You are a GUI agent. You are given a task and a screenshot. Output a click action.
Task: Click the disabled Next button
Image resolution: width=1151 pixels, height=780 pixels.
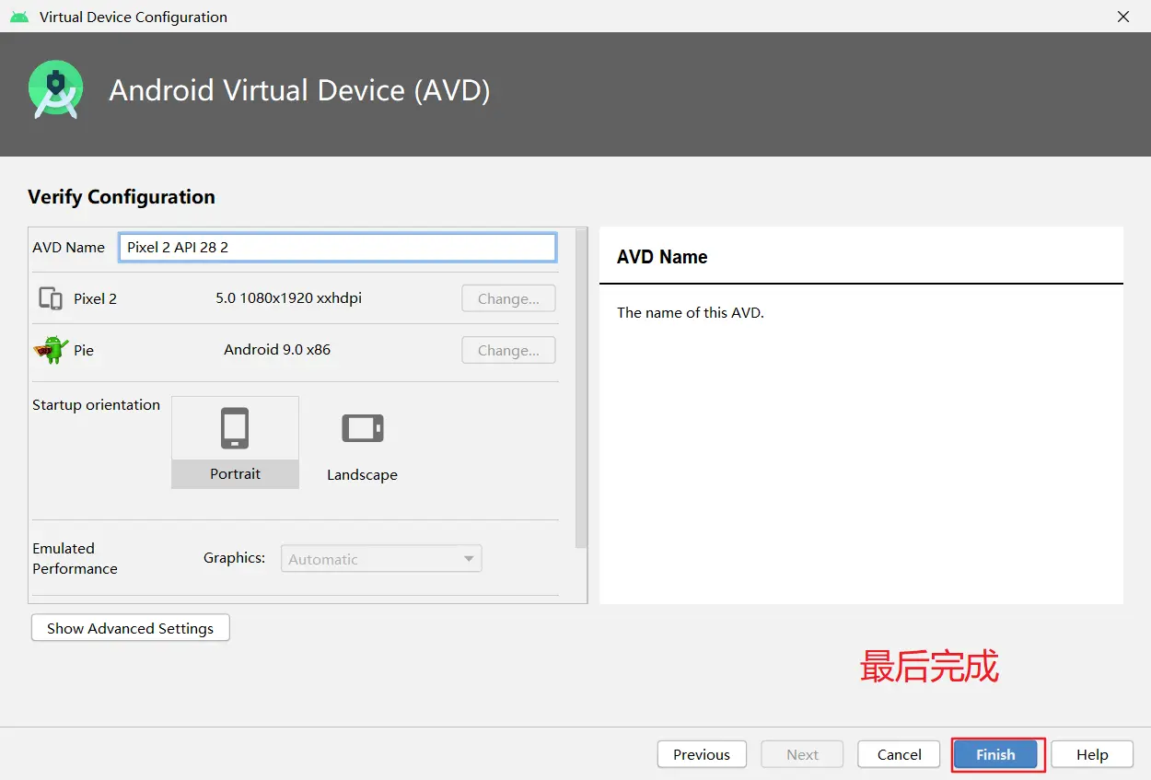click(802, 754)
